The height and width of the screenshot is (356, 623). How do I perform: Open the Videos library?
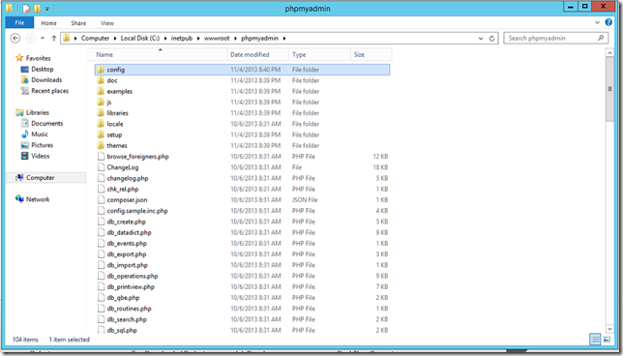click(x=40, y=156)
